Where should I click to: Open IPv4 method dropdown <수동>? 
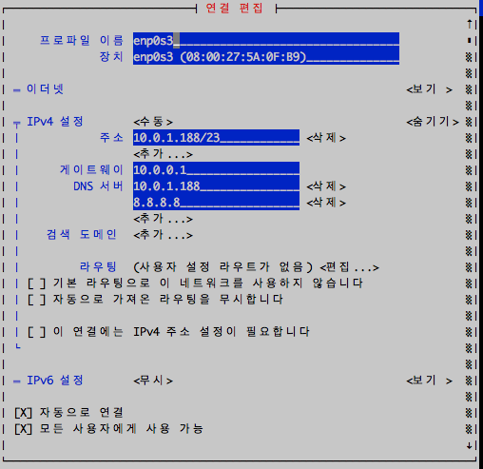[153, 122]
